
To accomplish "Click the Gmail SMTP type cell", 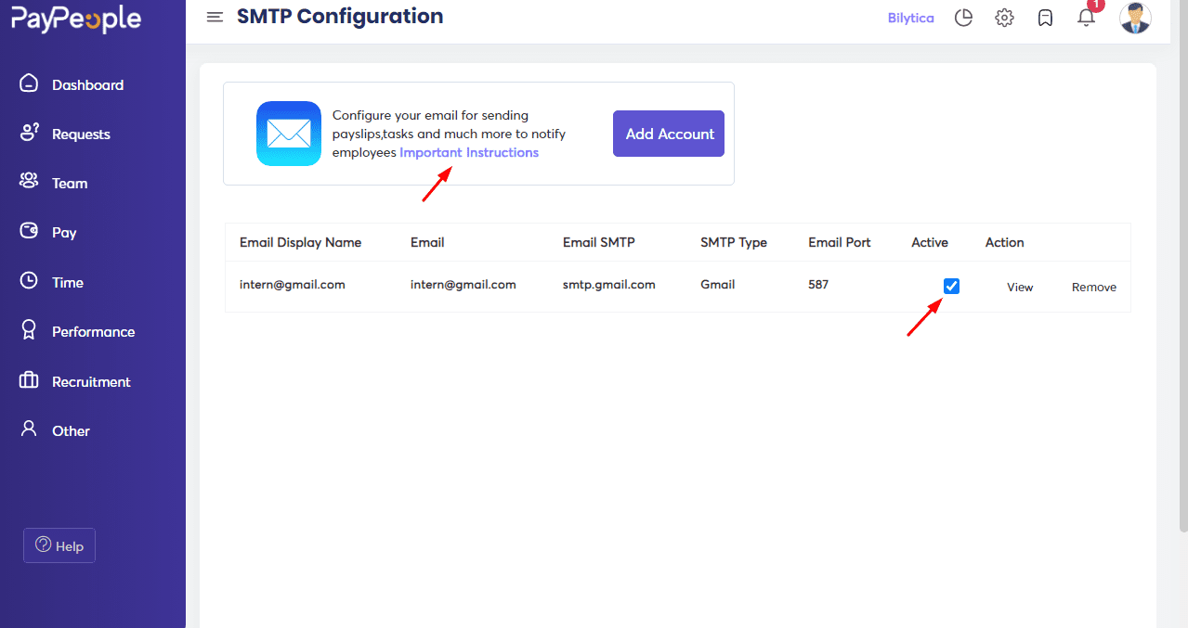I will 718,285.
